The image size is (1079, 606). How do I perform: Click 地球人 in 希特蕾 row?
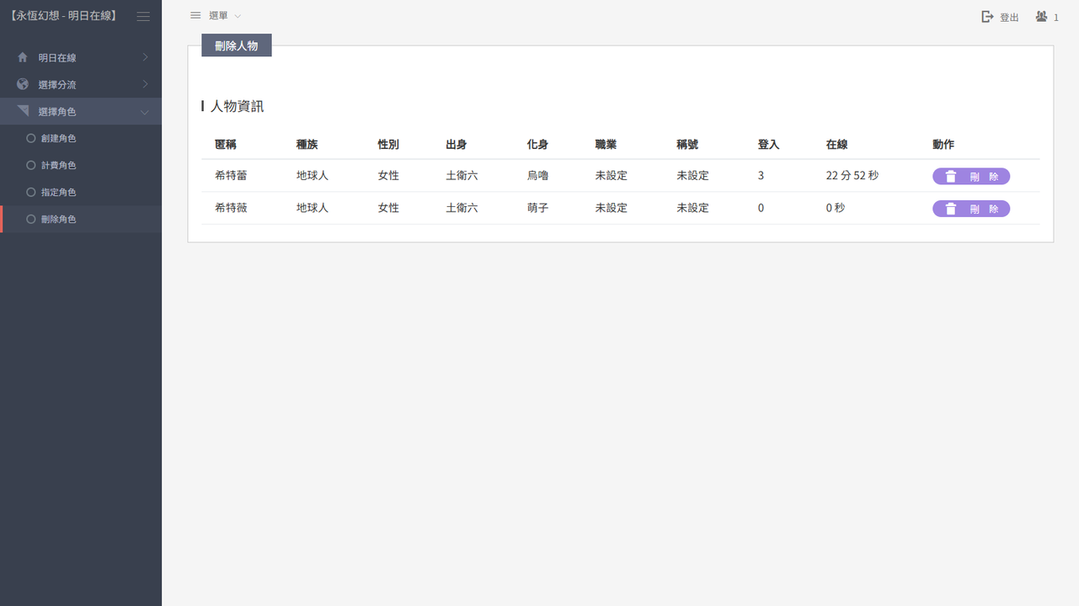(312, 176)
